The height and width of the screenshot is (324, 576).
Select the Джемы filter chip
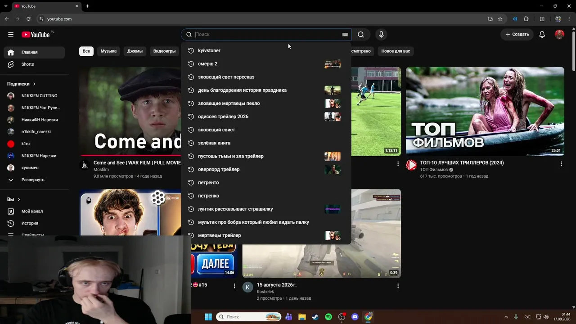pyautogui.click(x=135, y=51)
